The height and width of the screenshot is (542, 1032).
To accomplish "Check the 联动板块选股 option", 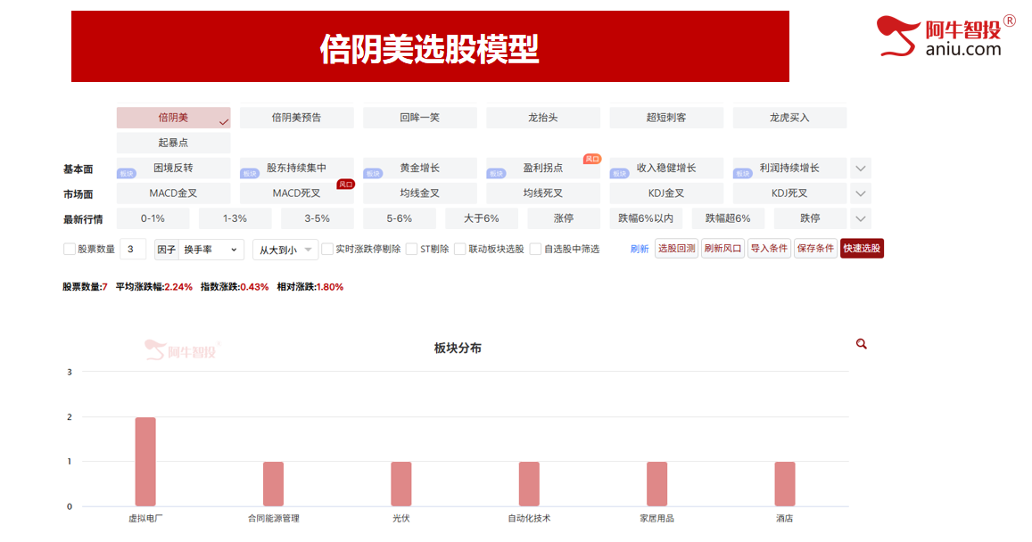I will point(460,249).
